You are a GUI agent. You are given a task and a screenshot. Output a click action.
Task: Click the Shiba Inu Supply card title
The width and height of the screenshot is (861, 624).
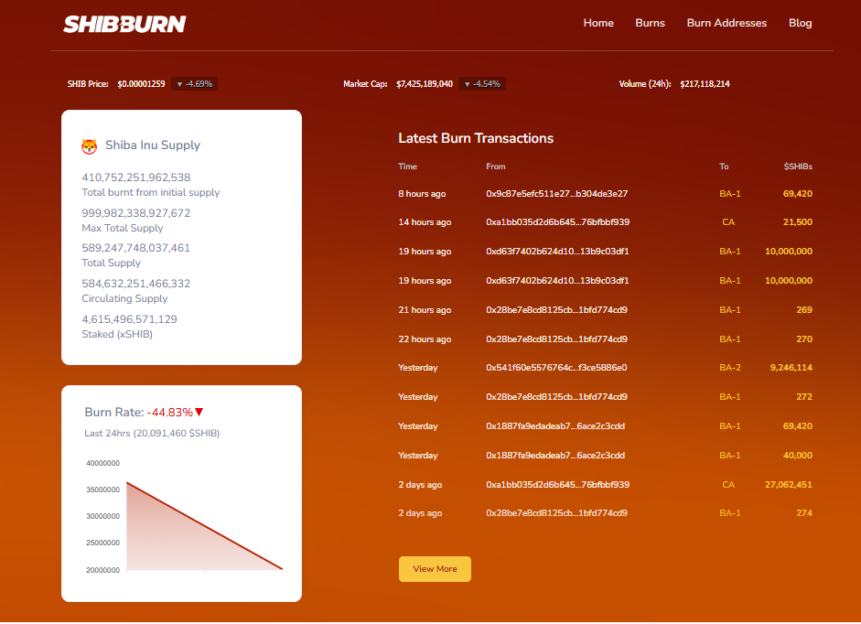pos(153,145)
